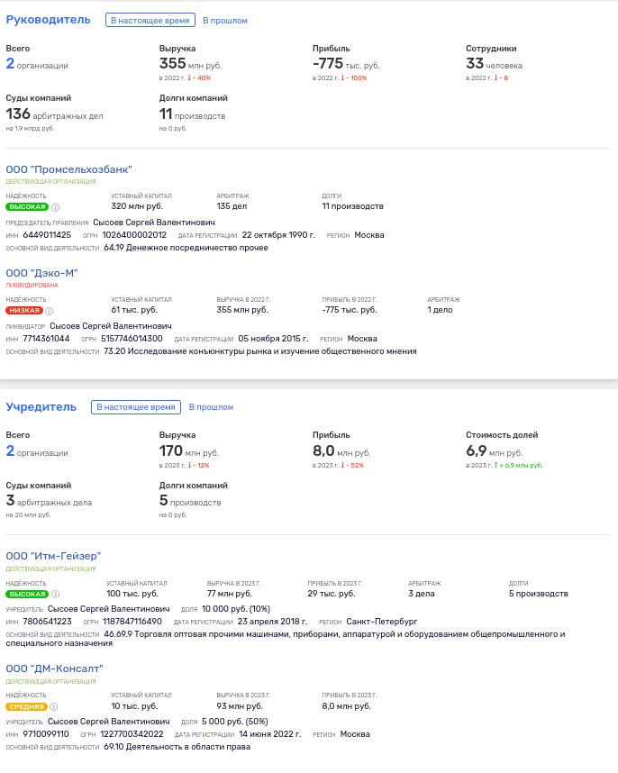Click info icon beside Итм-Гейзер ВЫСОКАЯ badge
The height and width of the screenshot is (773, 618).
tap(56, 594)
